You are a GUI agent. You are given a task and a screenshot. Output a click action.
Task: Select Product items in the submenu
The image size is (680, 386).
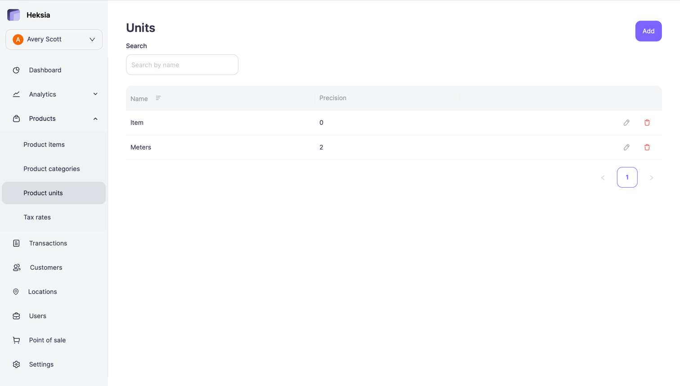pos(44,145)
